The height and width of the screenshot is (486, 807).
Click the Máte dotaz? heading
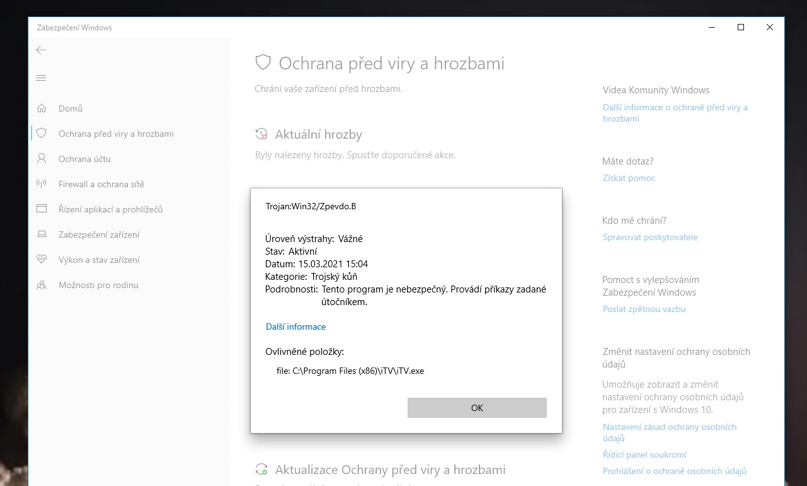627,161
